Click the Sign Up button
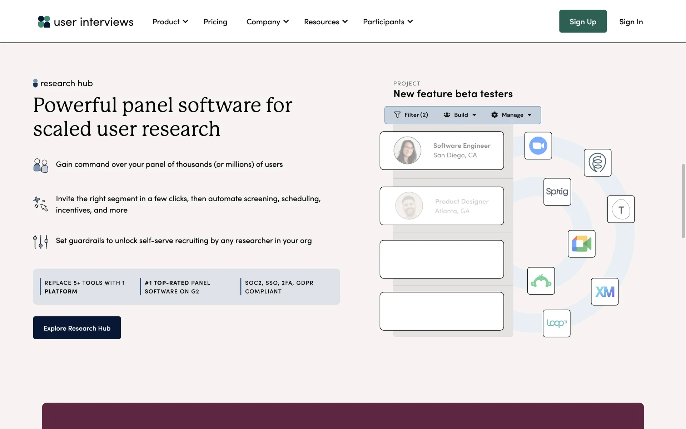 (583, 21)
